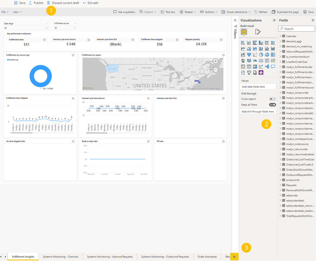Viewport: 316px width, 261px height.
Task: Select the pie chart visual
Action: [x=261, y=55]
